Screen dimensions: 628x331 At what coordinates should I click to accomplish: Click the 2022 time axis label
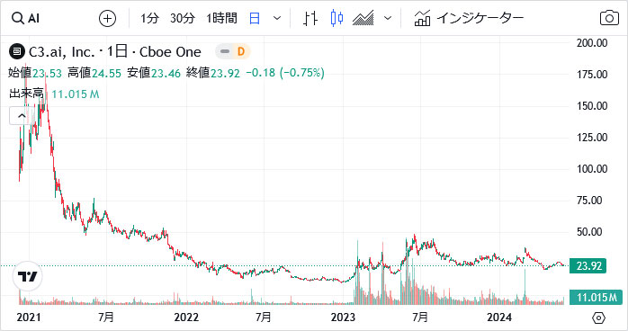186,318
